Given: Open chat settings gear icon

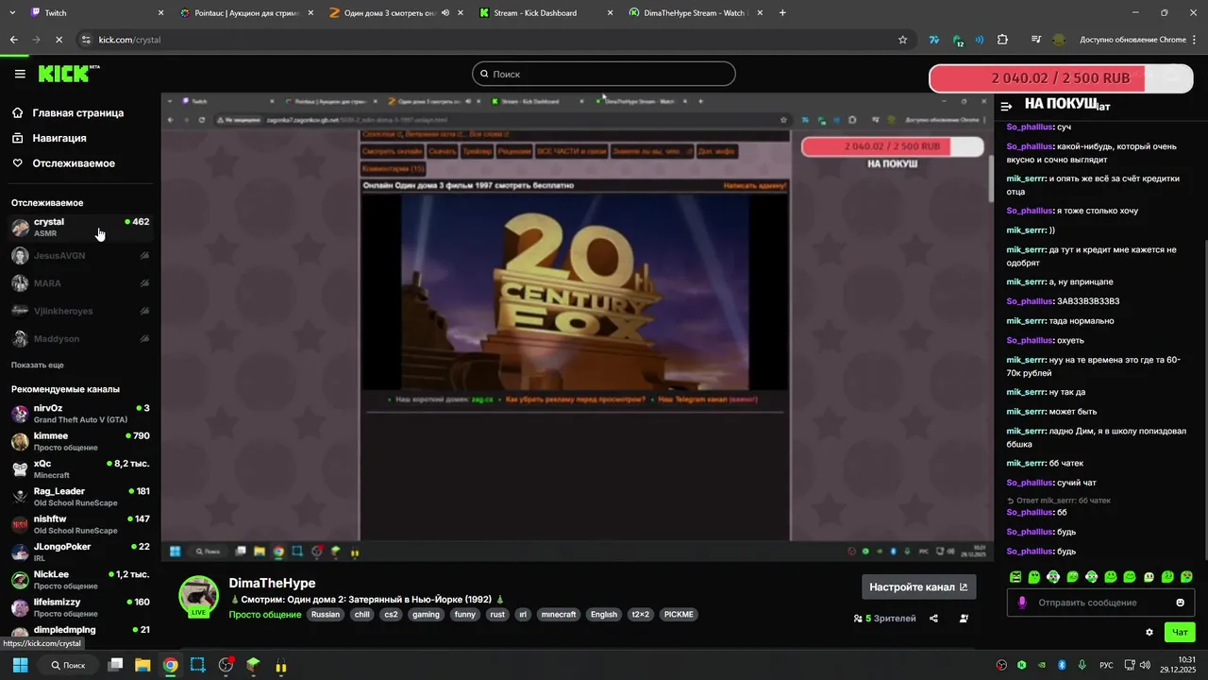Looking at the screenshot, I should [x=1149, y=633].
